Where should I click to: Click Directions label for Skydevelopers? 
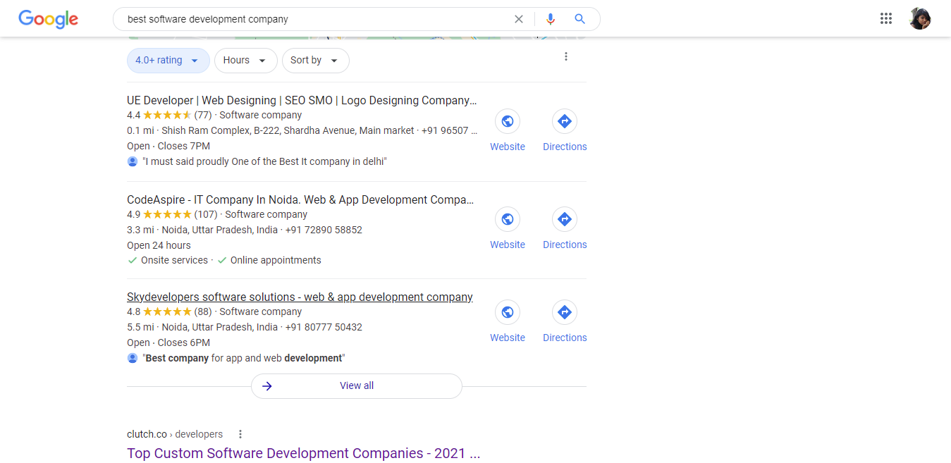point(565,338)
